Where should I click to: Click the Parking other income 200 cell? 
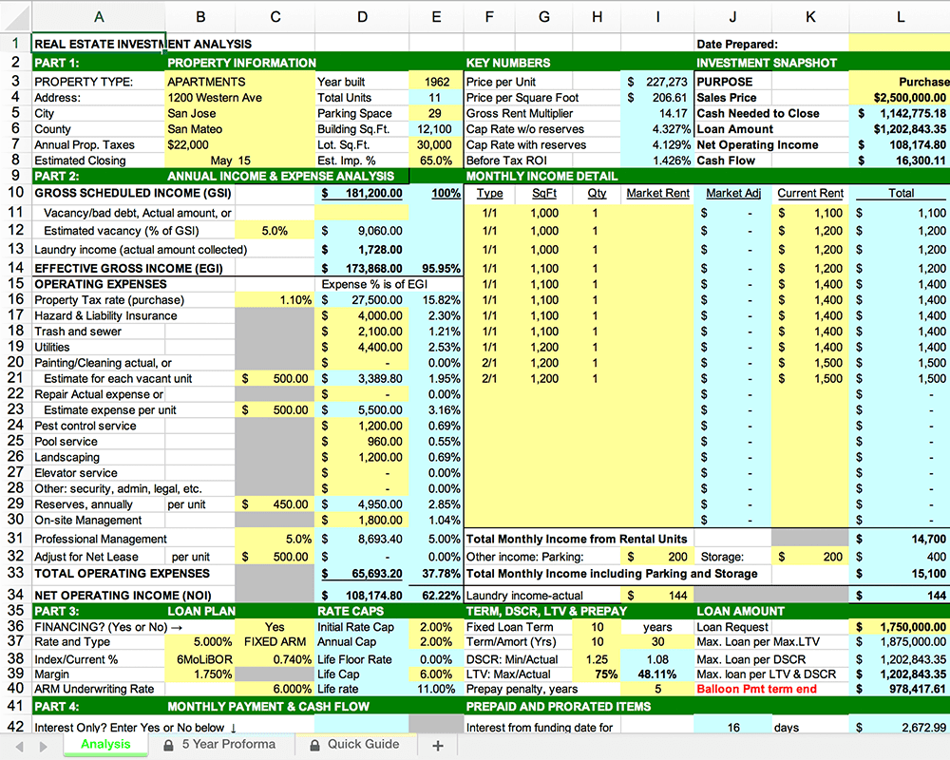657,557
